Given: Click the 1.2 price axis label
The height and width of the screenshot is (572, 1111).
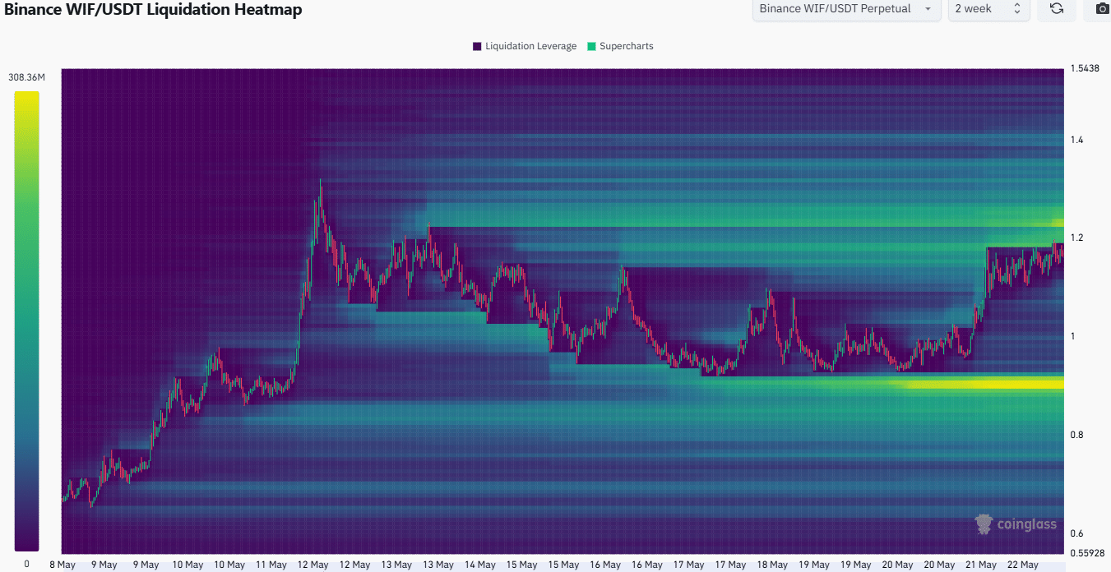Looking at the screenshot, I should (x=1076, y=238).
